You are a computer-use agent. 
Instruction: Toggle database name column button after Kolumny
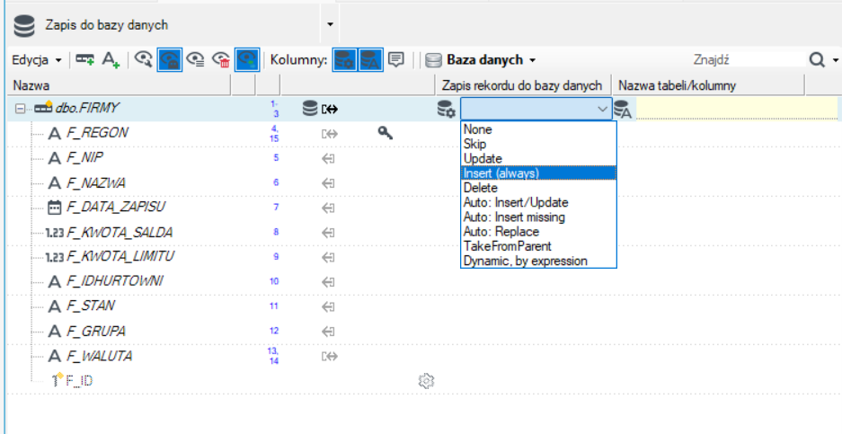click(x=370, y=59)
